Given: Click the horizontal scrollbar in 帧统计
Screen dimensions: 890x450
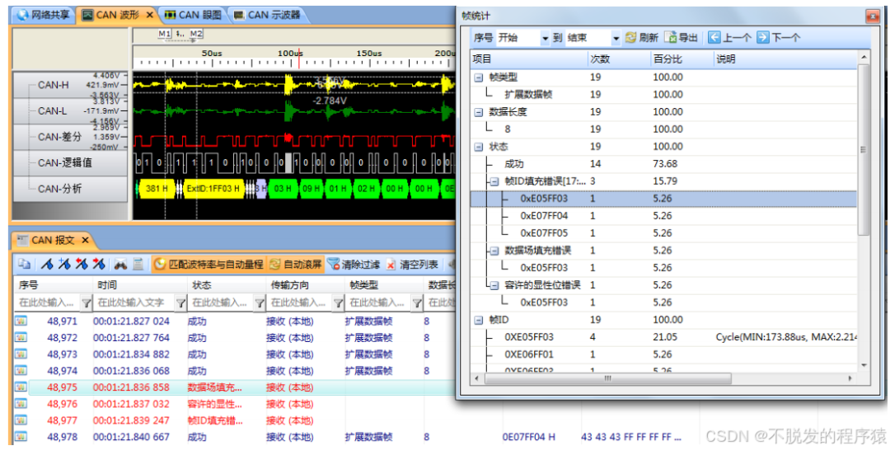Looking at the screenshot, I should point(608,378).
